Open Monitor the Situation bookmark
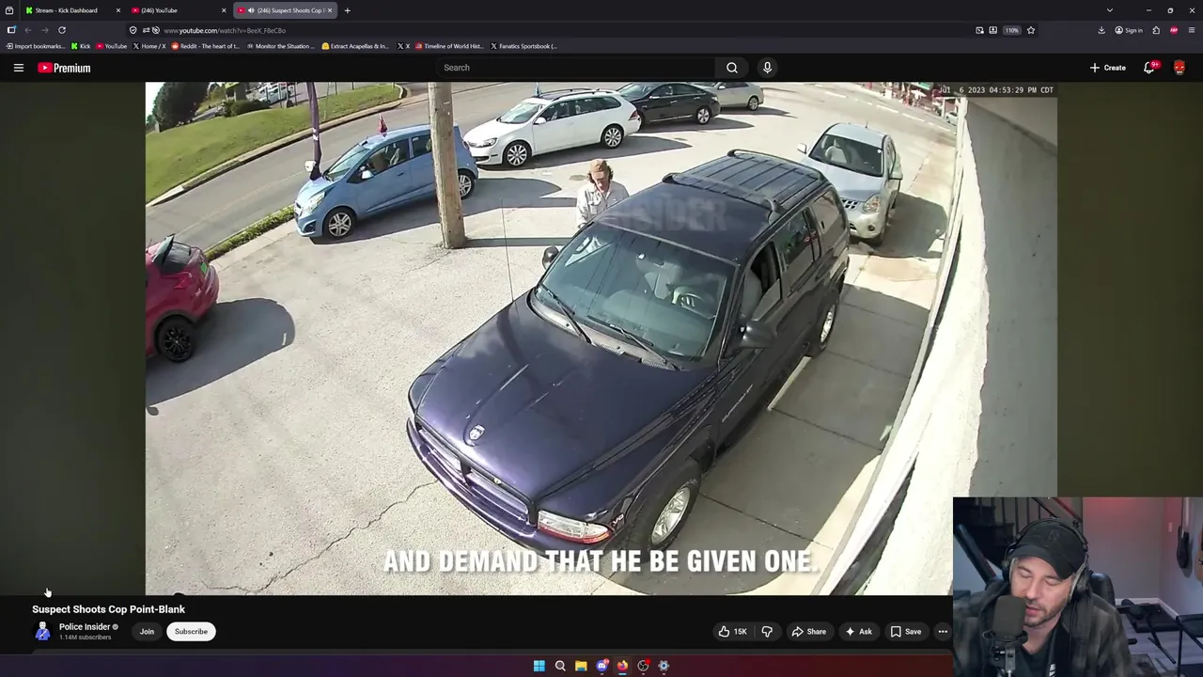1203x677 pixels. (280, 46)
